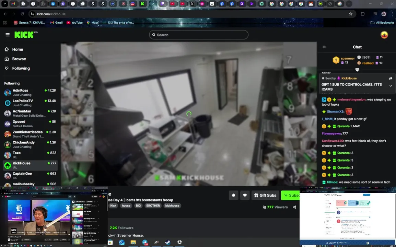
Task: Click Sunflower420 username in chat
Action: (333, 141)
